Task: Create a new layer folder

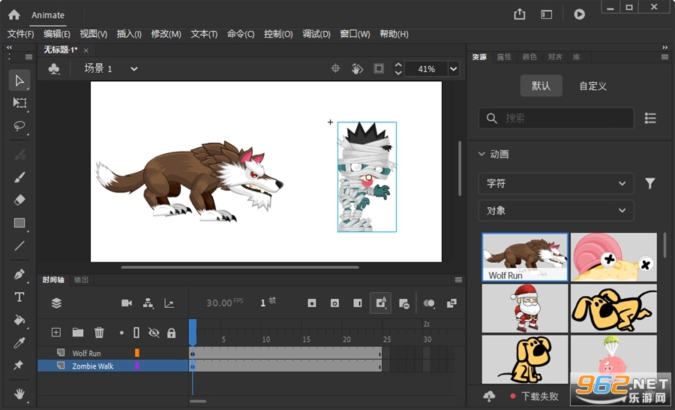Action: (78, 332)
